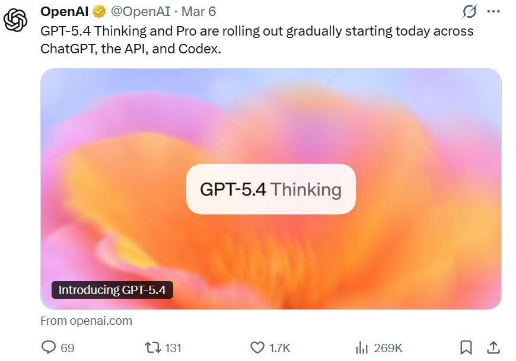The height and width of the screenshot is (361, 516).
Task: Like the post with heart icon
Action: [257, 347]
